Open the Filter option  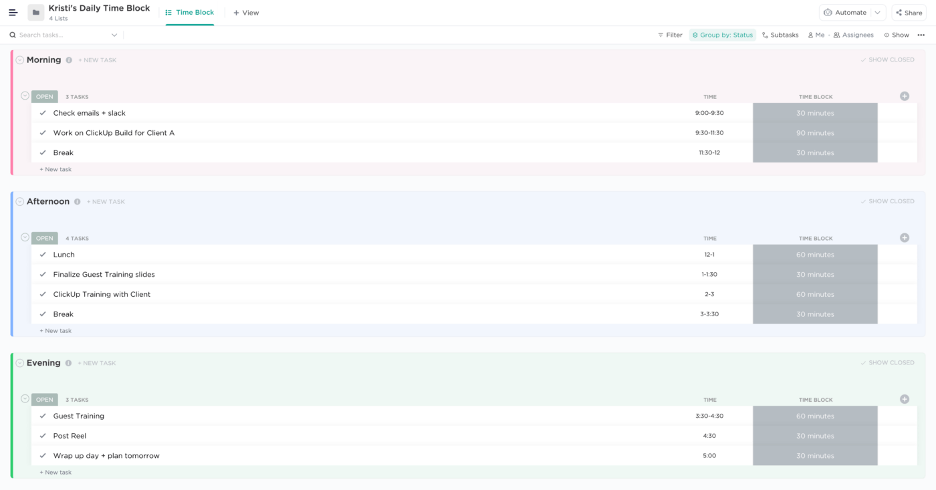coord(670,35)
